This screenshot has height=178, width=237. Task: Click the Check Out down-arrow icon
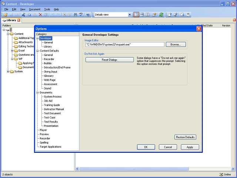click(x=183, y=15)
